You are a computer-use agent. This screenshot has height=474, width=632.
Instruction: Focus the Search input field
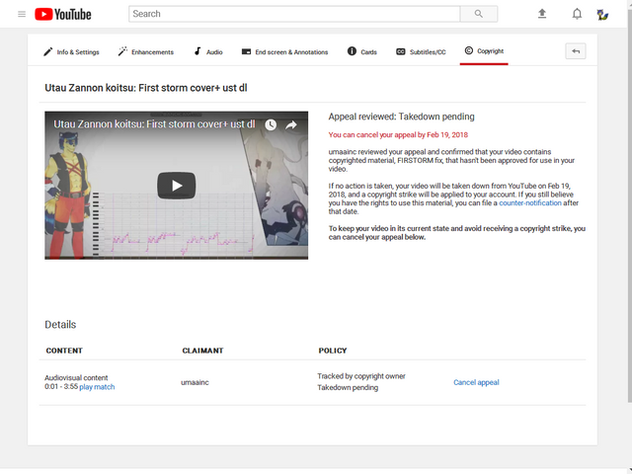tap(294, 14)
